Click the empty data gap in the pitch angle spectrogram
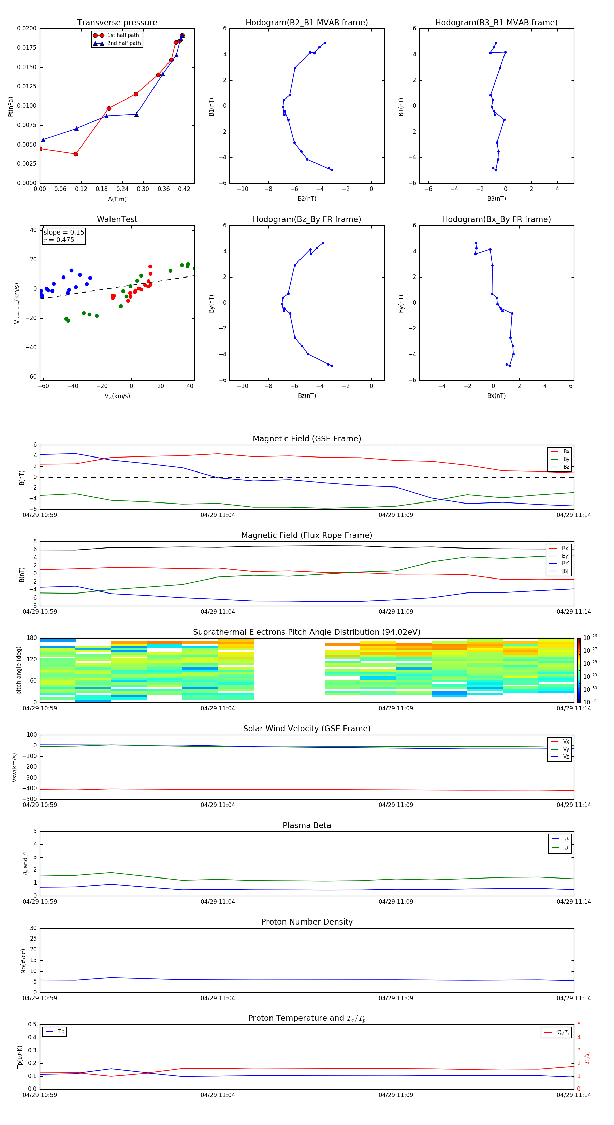The image size is (614, 1125). pos(289,670)
